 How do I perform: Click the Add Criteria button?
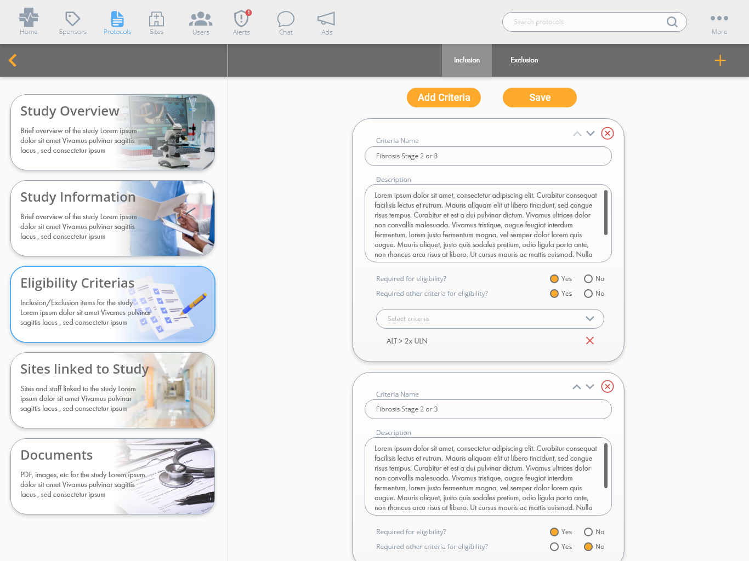(x=444, y=98)
